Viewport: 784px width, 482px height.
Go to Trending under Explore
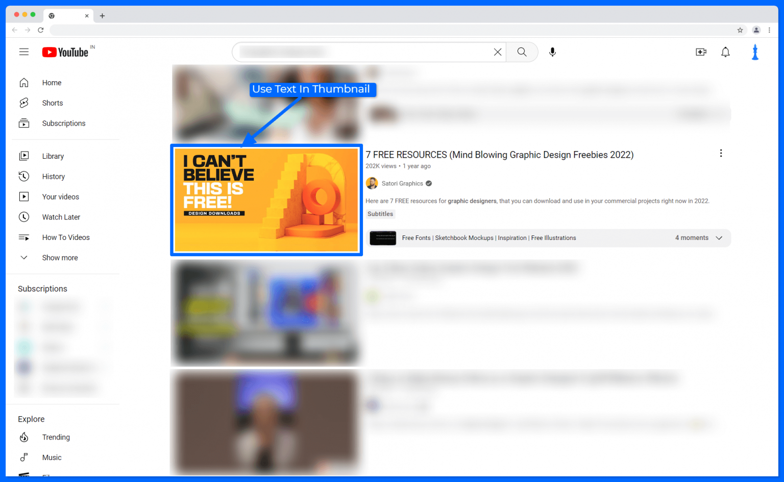coord(56,437)
